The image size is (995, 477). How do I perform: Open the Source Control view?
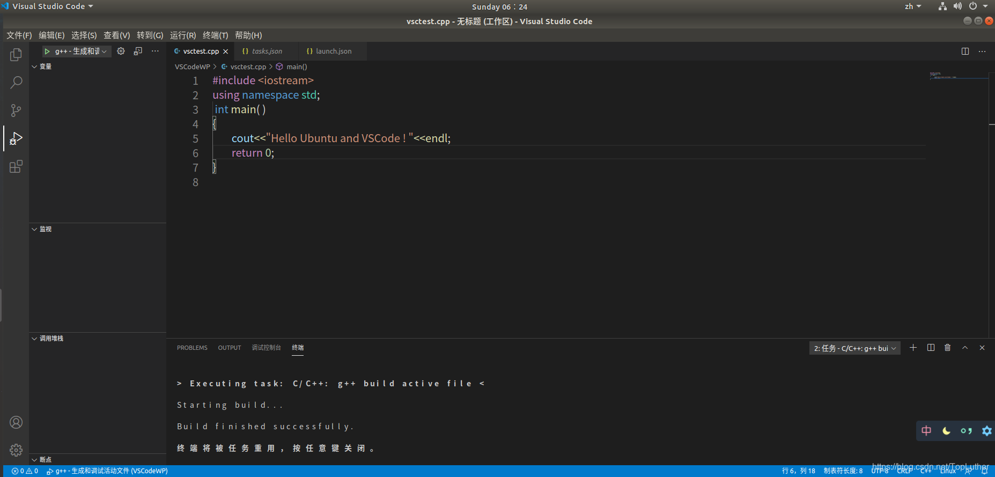click(x=16, y=111)
